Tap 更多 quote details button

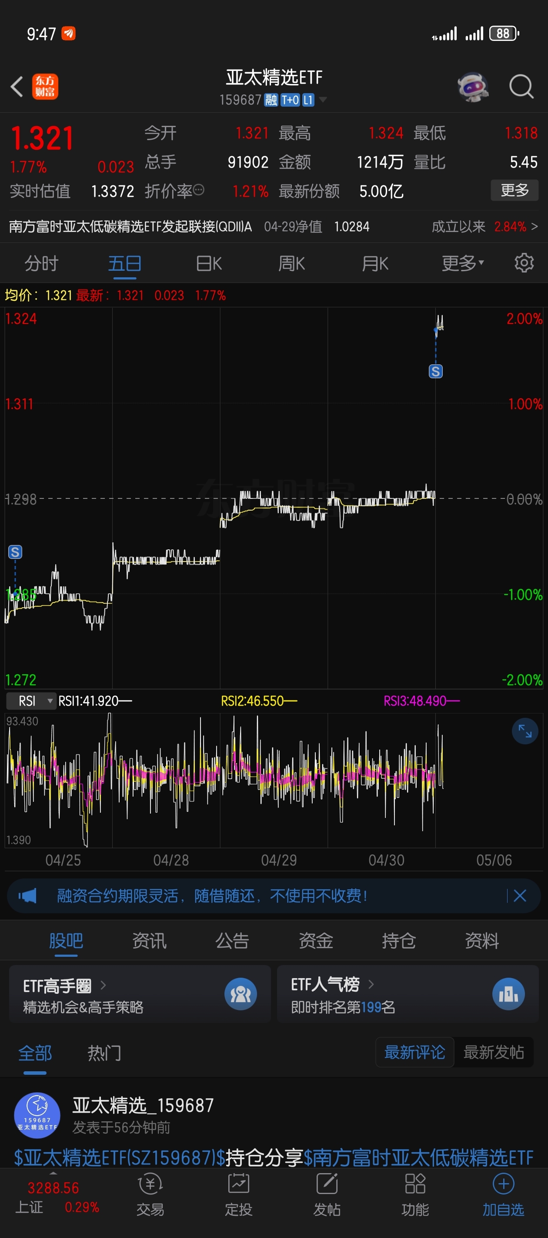515,190
